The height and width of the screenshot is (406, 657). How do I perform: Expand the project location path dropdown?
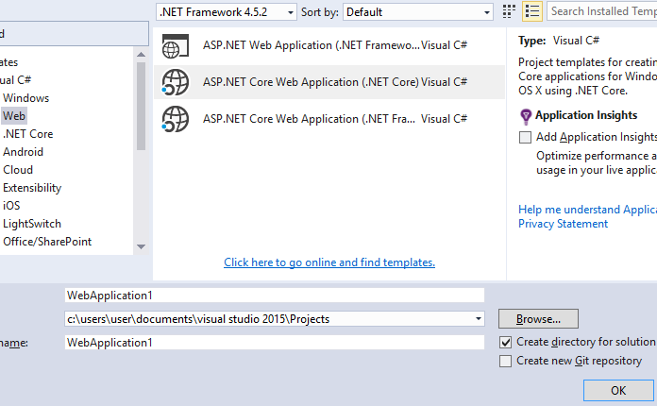pyautogui.click(x=478, y=319)
